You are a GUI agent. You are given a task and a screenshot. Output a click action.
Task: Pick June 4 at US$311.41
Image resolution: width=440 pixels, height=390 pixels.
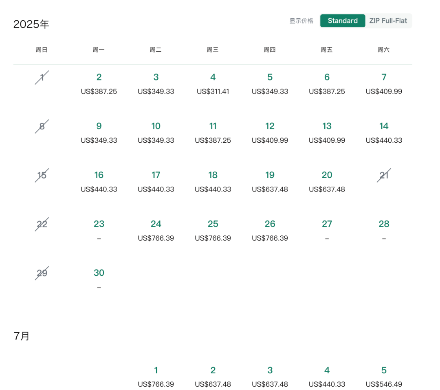213,84
